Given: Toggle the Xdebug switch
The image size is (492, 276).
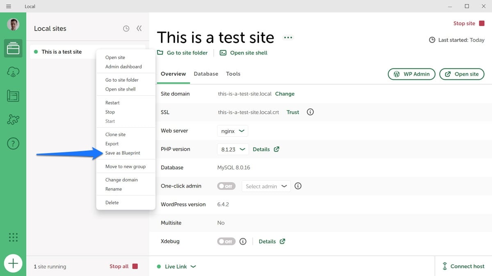Looking at the screenshot, I should pos(226,242).
